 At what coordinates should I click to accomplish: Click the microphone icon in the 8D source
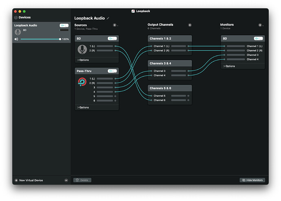pos(82,49)
